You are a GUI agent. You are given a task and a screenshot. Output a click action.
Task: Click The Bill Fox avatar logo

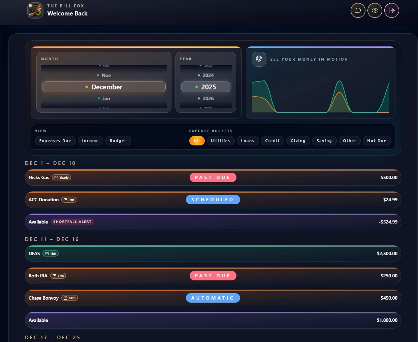tap(35, 10)
